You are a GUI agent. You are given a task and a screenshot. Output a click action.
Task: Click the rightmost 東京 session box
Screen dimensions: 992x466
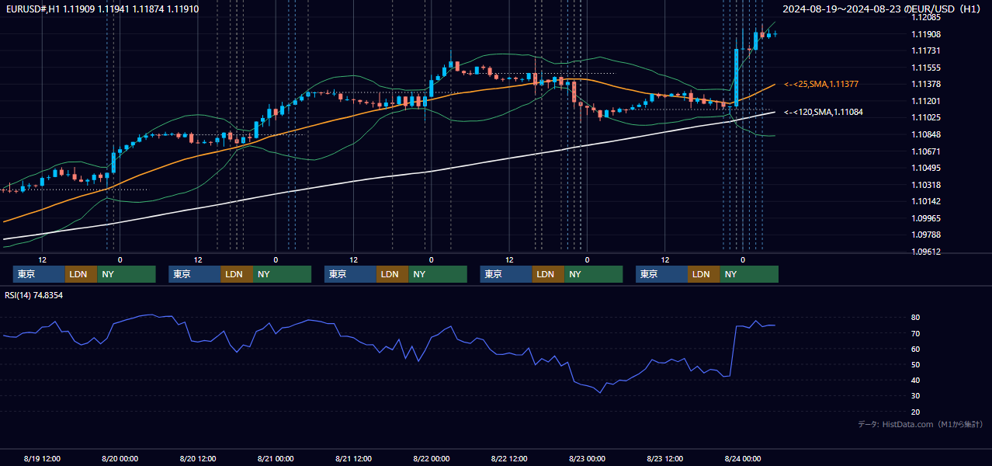tap(661, 274)
